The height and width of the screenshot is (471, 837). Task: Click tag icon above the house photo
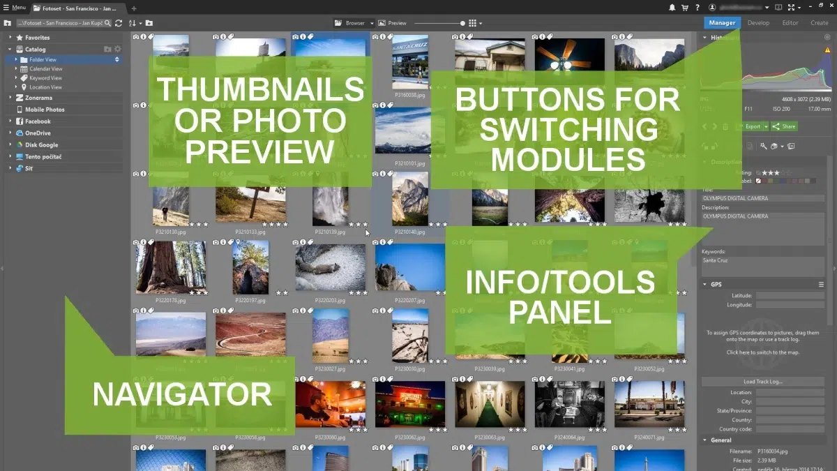470,36
